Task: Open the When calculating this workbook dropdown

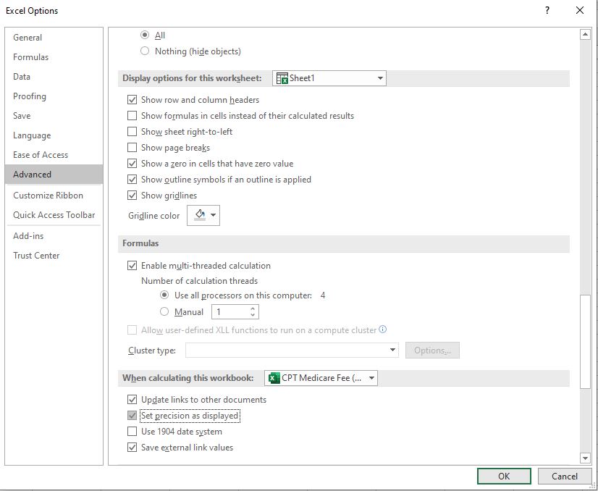Action: click(x=371, y=378)
